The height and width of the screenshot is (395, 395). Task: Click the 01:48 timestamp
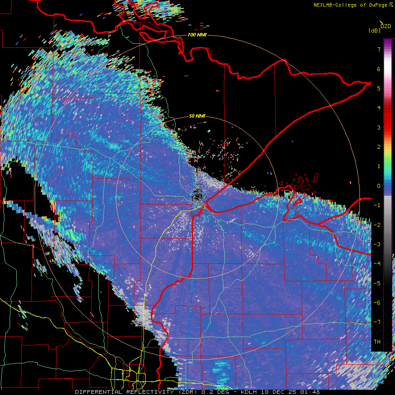310,392
